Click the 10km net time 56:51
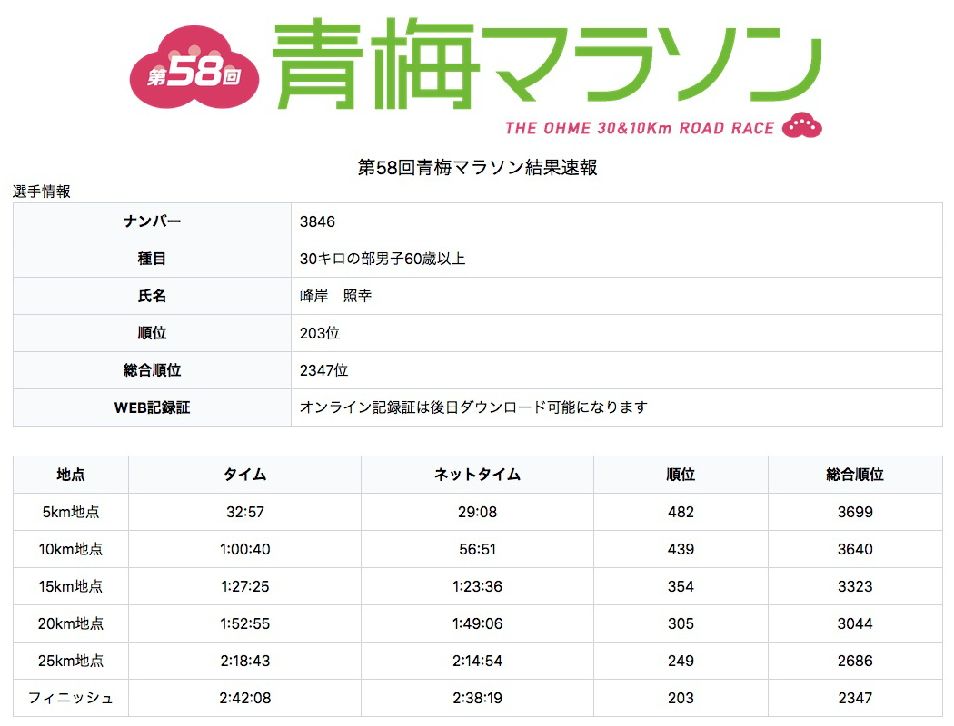The image size is (954, 726). [x=477, y=549]
